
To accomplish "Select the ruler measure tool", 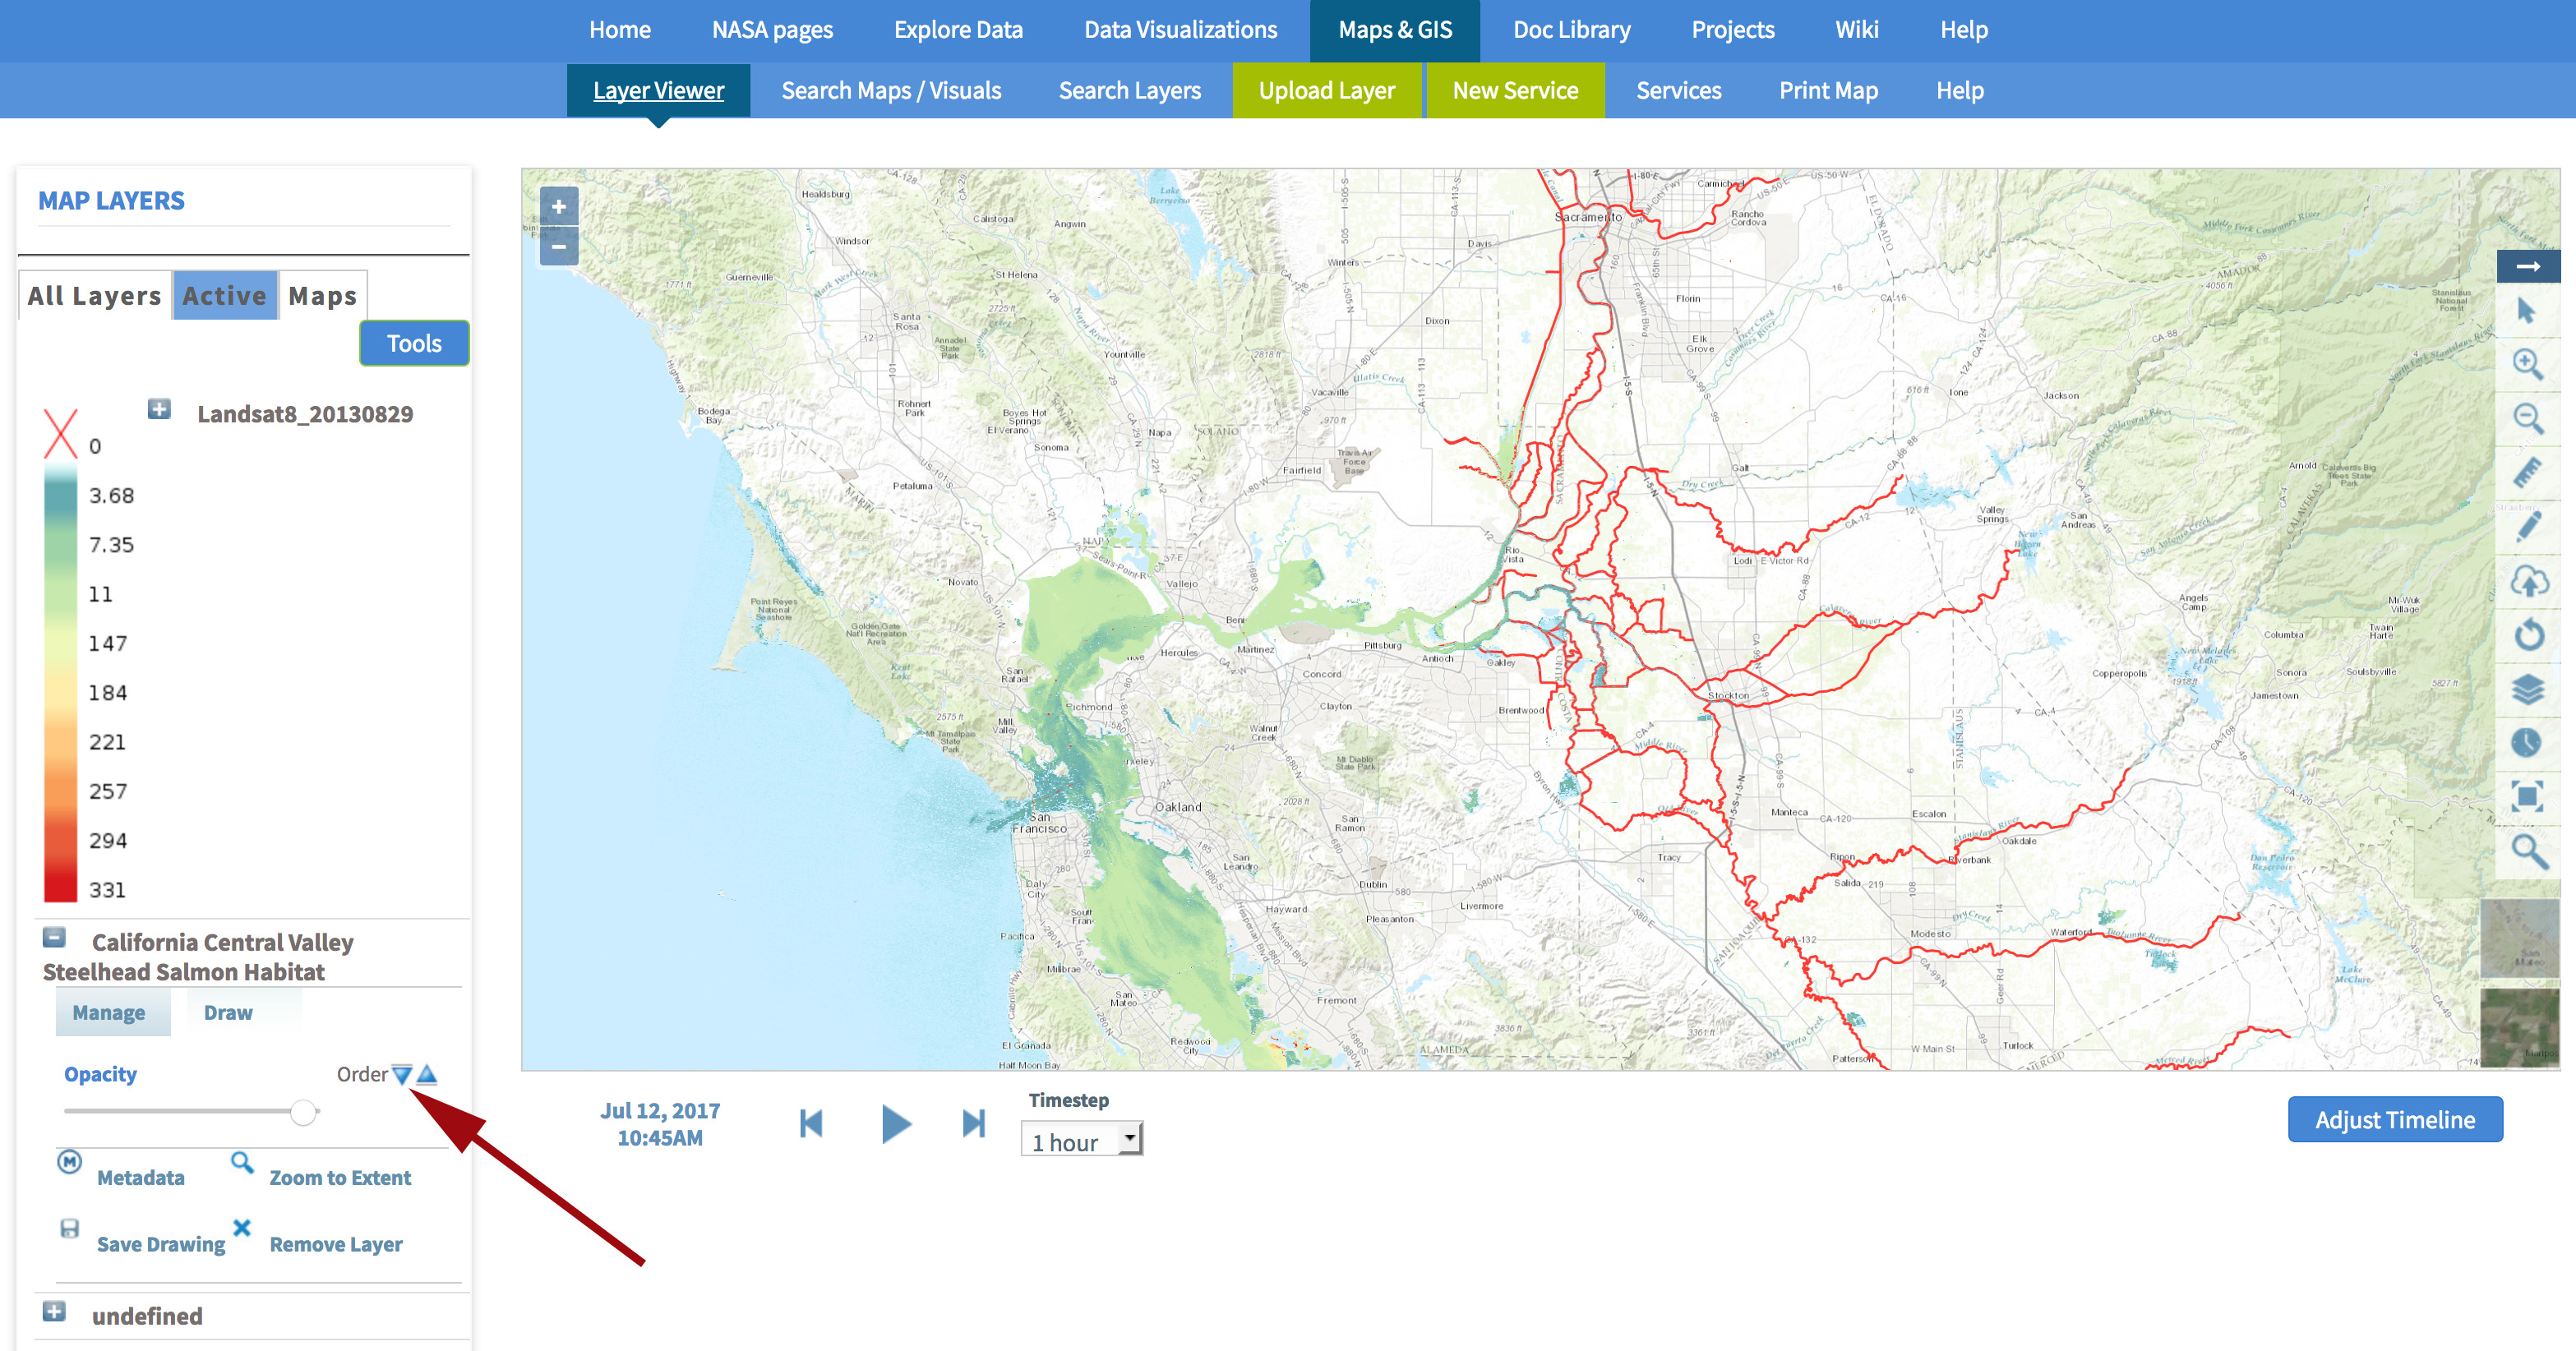I will (x=2527, y=472).
